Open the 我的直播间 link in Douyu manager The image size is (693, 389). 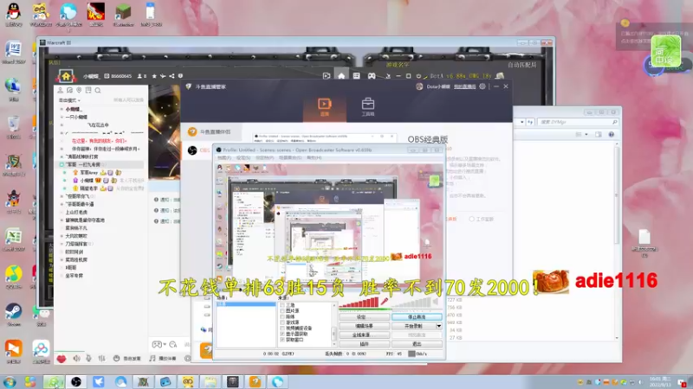click(464, 86)
